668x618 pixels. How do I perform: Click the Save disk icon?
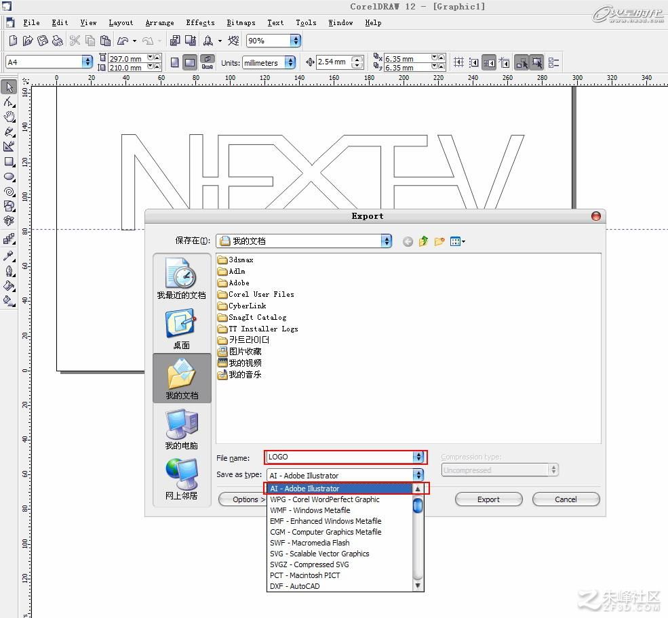coord(43,41)
